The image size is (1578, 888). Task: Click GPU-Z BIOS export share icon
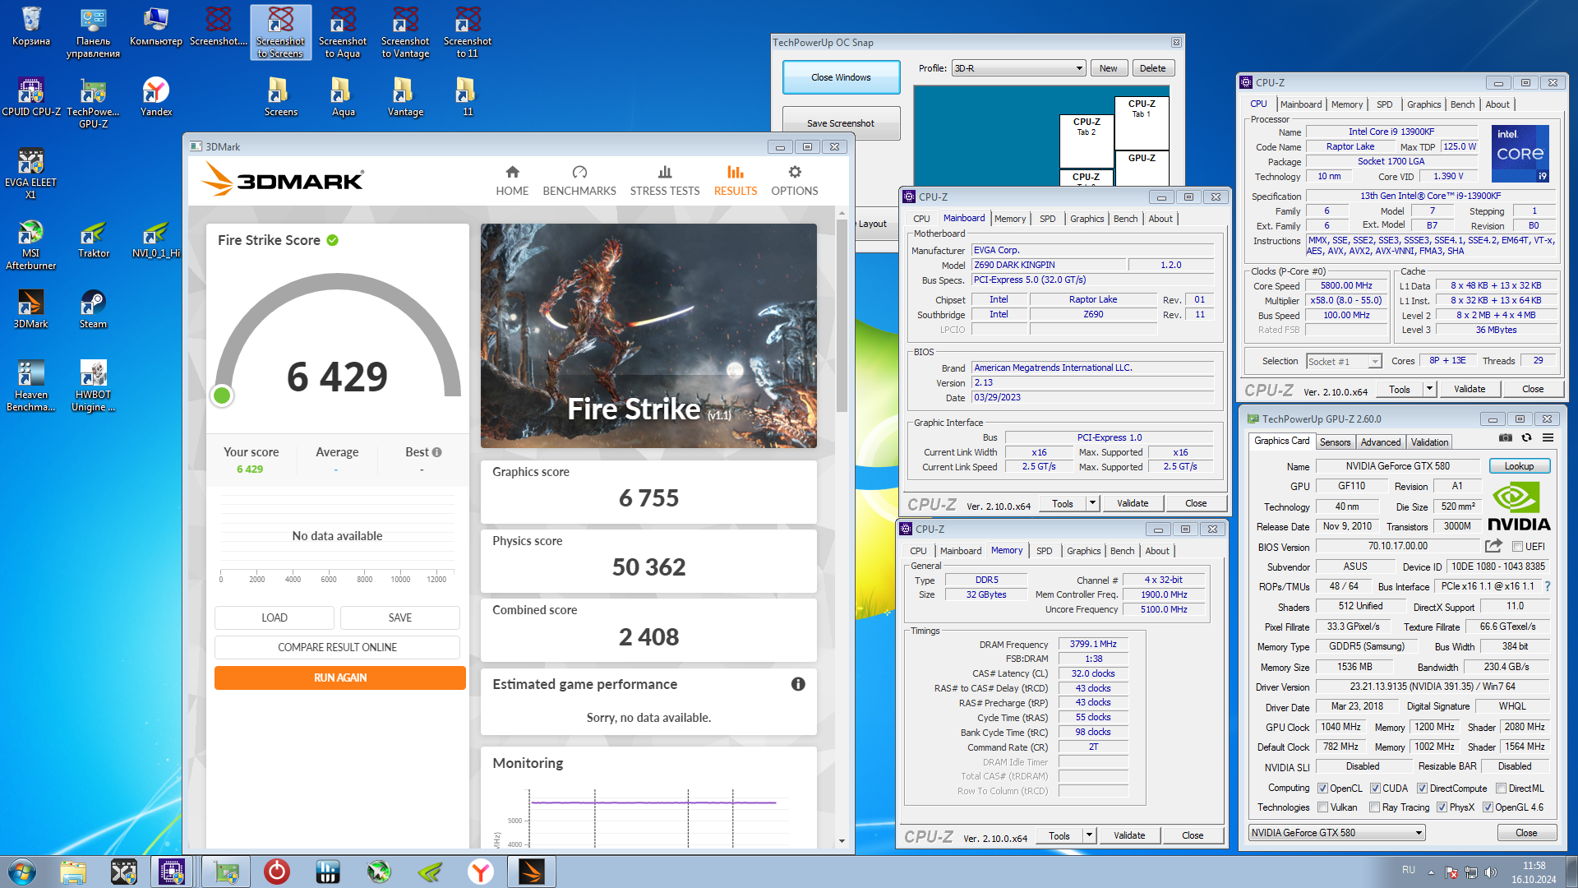pos(1494,546)
